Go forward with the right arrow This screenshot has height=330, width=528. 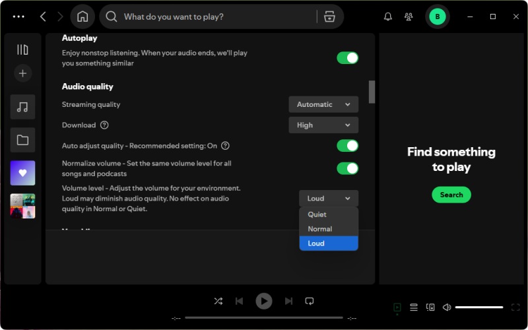[x=60, y=16]
